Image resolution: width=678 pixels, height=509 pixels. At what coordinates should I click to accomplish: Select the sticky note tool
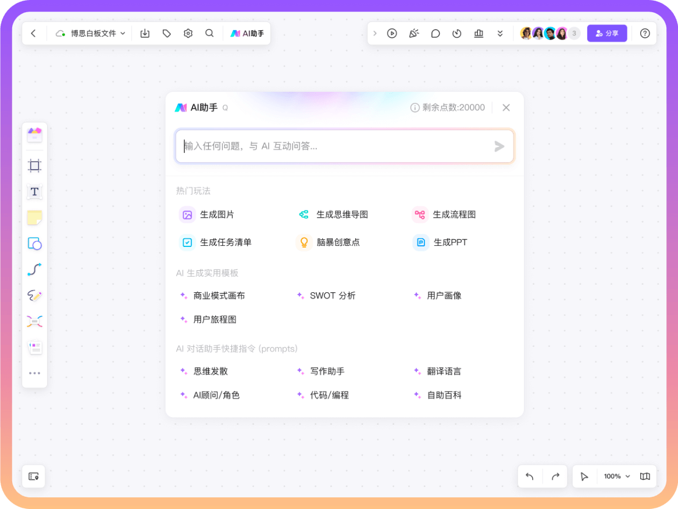[34, 217]
